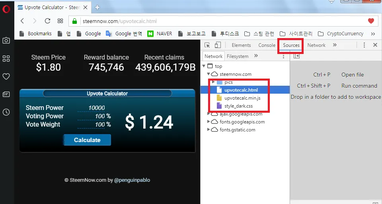382x204 pixels.
Task: Open a new browser tab
Action: point(97,7)
